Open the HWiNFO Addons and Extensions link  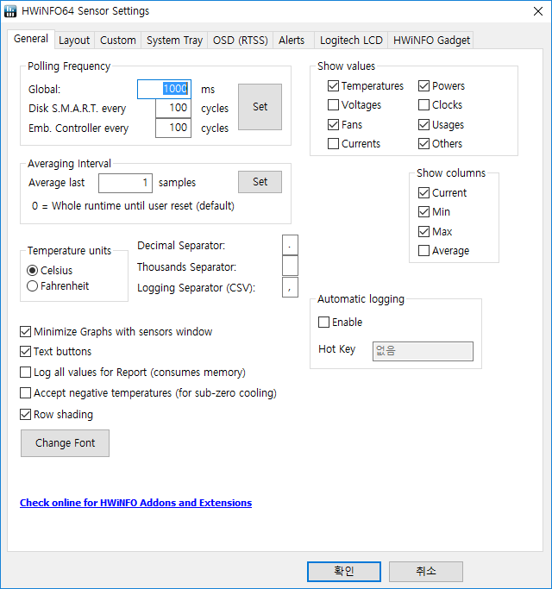[x=135, y=503]
